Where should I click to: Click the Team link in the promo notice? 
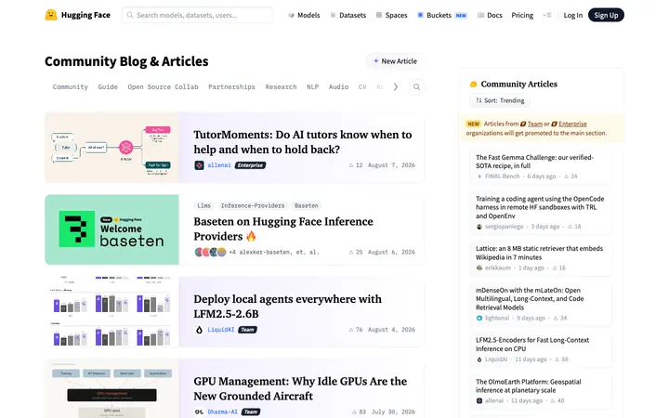pyautogui.click(x=534, y=124)
